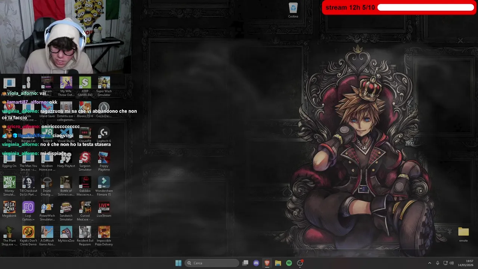Click lamarti87_alforno's 'okk' message
The height and width of the screenshot is (269, 478).
(53, 102)
